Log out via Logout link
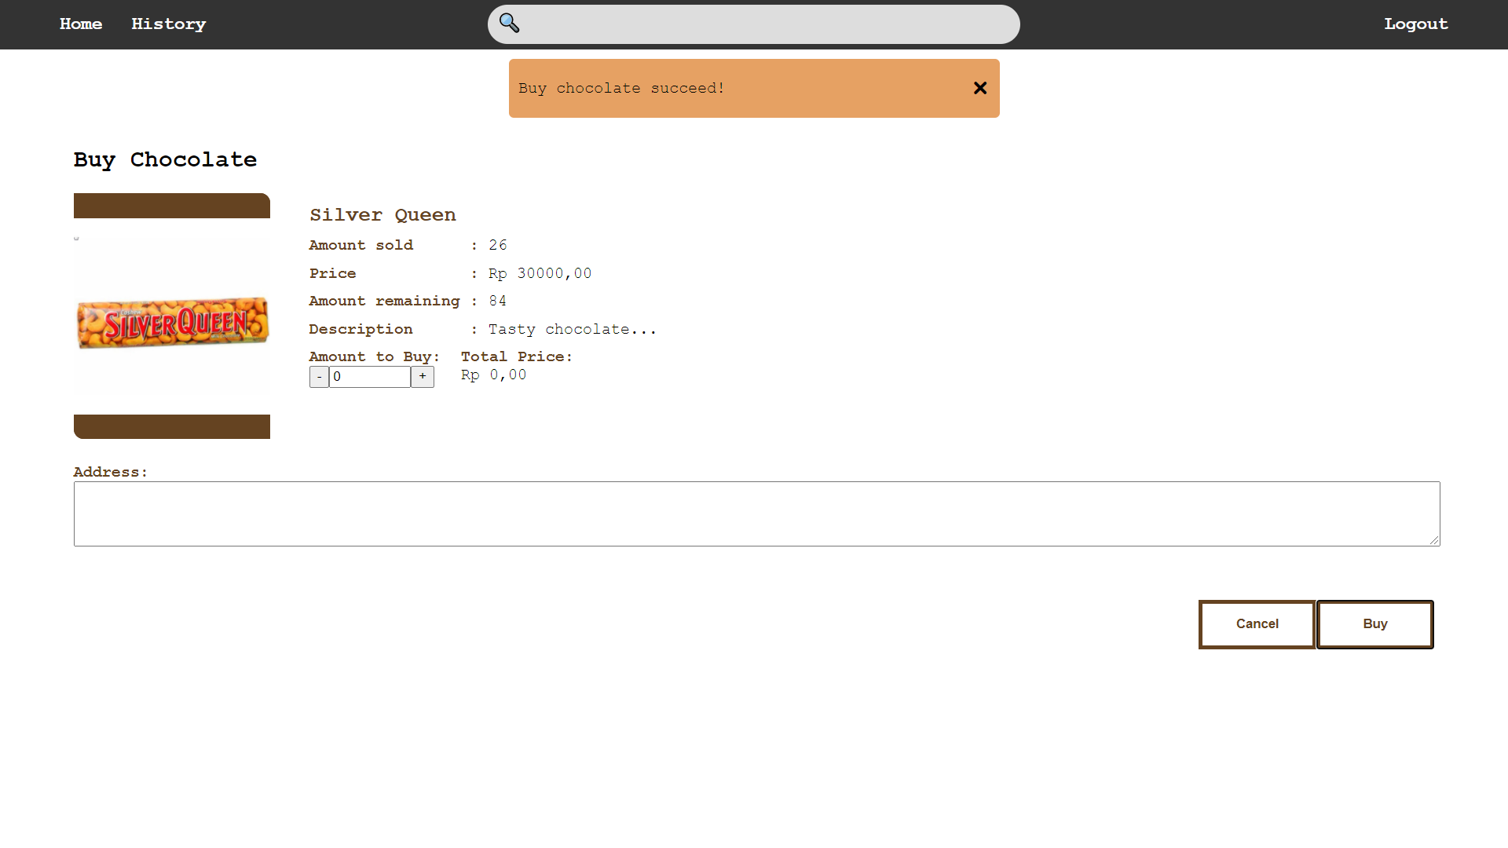The image size is (1508, 848). (1415, 24)
